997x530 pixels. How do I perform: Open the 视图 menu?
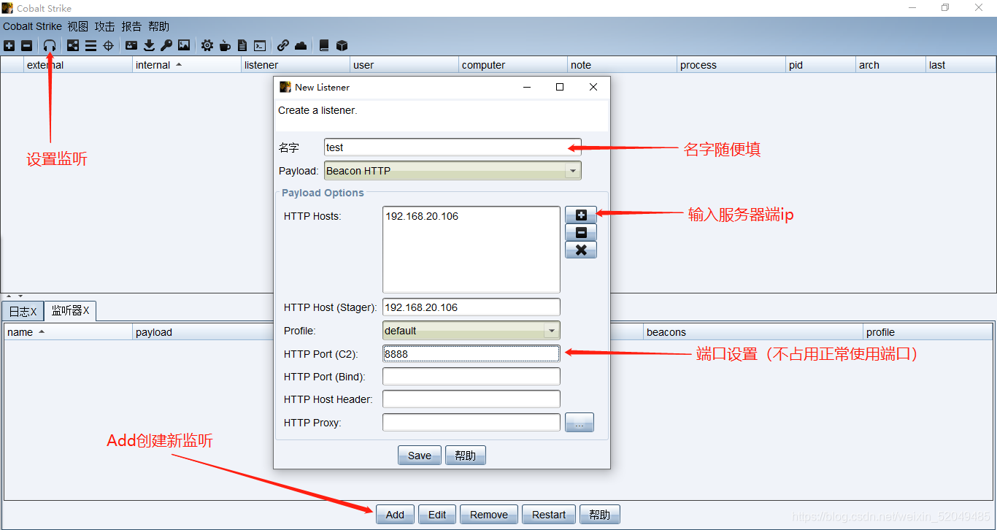[x=77, y=26]
